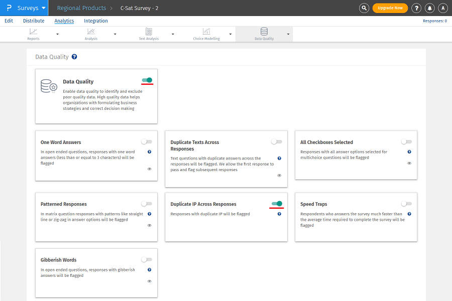The width and height of the screenshot is (452, 301).
Task: Enable the Speed Traps toggle
Action: (406, 204)
